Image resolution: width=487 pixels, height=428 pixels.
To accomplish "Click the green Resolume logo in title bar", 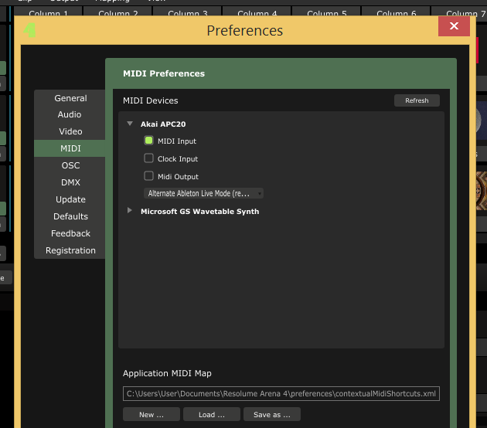I will [29, 30].
